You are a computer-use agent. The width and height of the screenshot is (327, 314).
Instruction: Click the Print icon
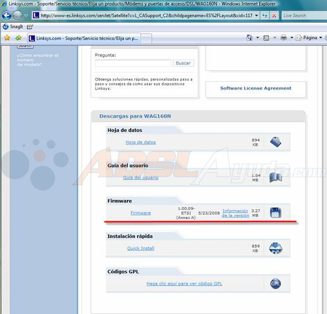coord(284,38)
